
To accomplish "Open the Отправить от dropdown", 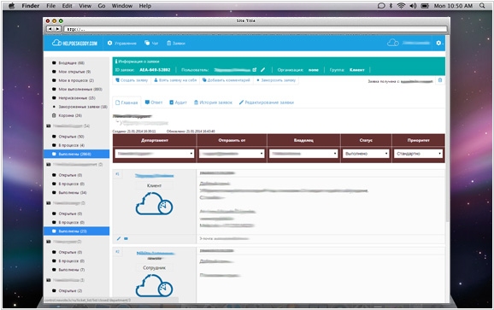I will pos(232,154).
